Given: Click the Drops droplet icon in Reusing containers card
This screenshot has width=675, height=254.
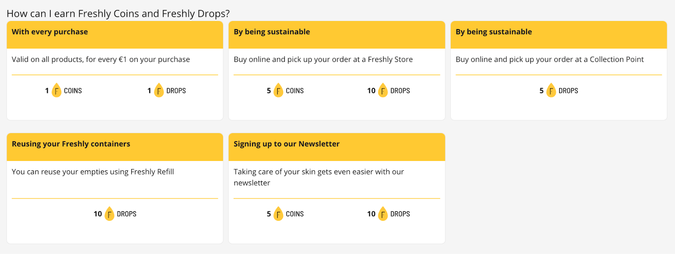Looking at the screenshot, I should click(x=109, y=214).
